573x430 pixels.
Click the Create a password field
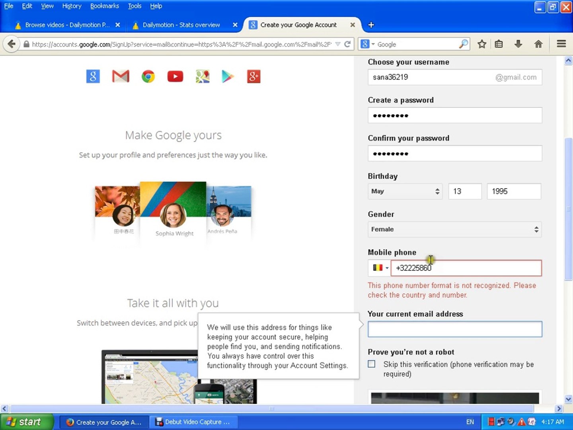click(x=455, y=115)
